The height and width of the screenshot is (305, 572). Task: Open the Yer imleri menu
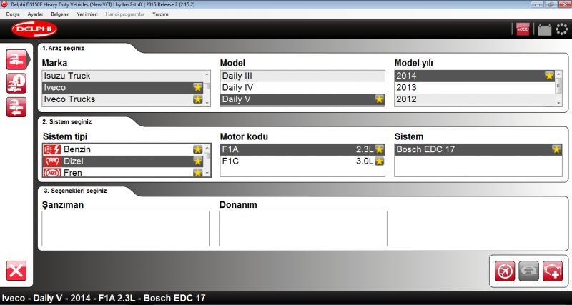87,14
